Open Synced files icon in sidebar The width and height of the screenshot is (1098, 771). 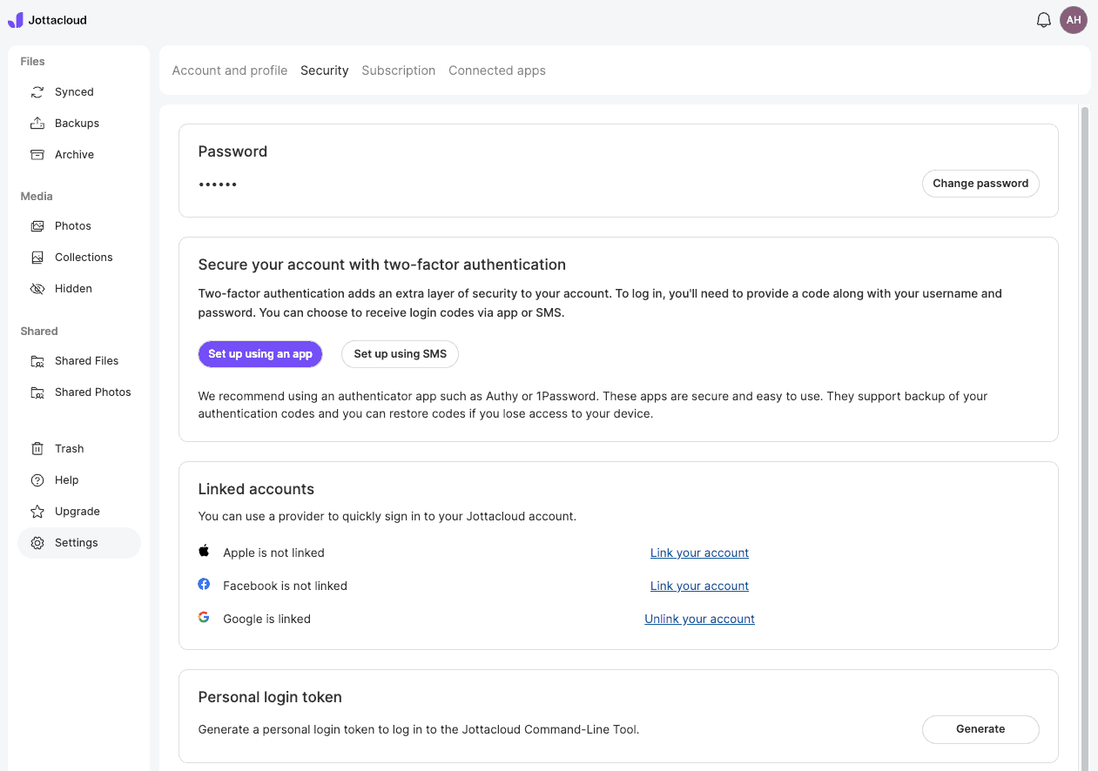37,92
